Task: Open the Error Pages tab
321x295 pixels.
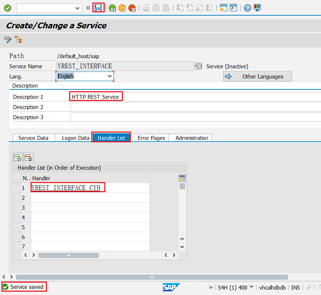Action: pos(151,138)
